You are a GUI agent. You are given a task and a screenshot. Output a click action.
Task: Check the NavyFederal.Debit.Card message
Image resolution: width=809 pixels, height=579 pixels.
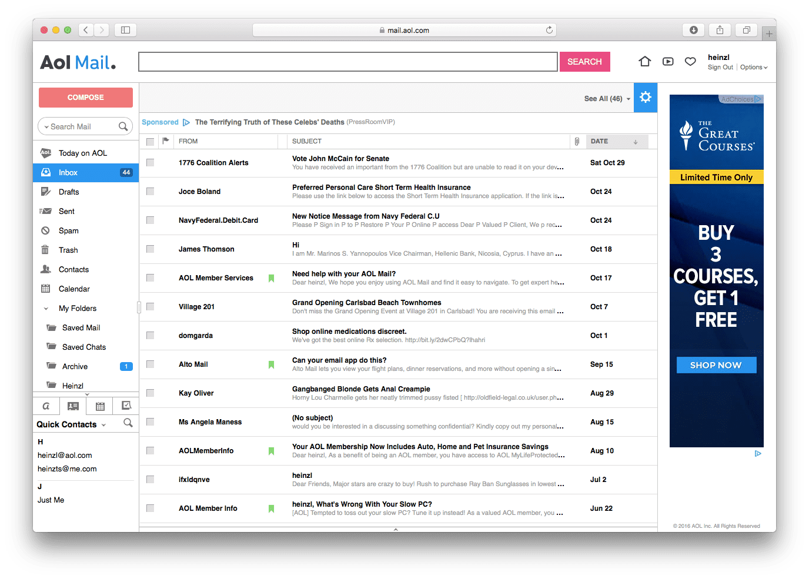coord(150,220)
